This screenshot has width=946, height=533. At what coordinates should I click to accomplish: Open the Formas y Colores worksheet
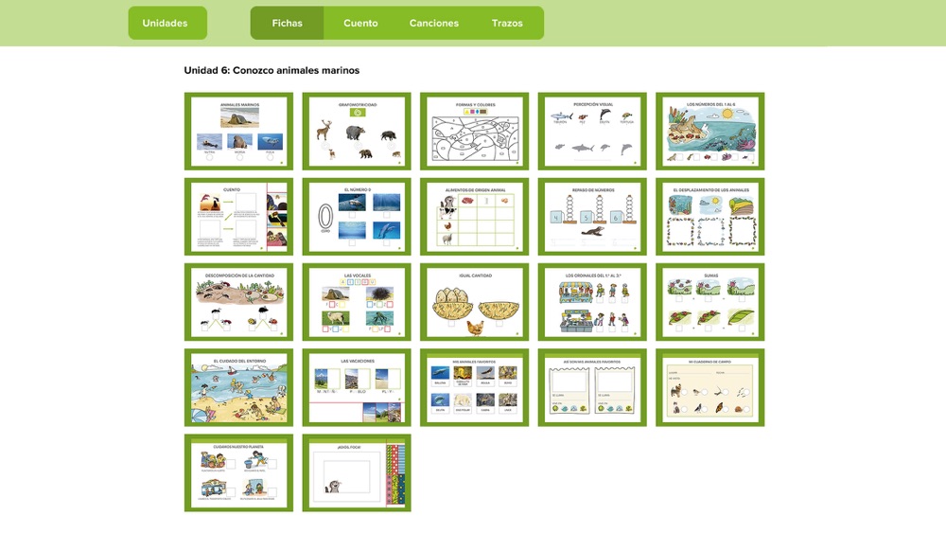pos(474,131)
